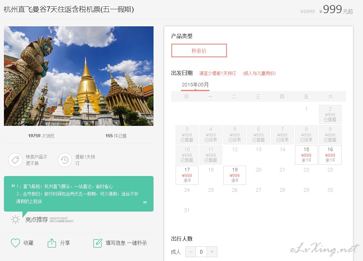Increase adult count with plus button

click(212, 252)
